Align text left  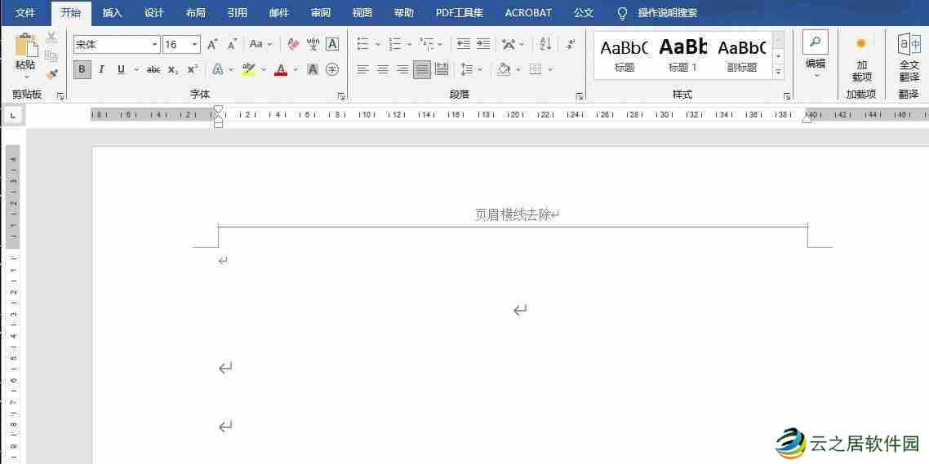click(363, 70)
